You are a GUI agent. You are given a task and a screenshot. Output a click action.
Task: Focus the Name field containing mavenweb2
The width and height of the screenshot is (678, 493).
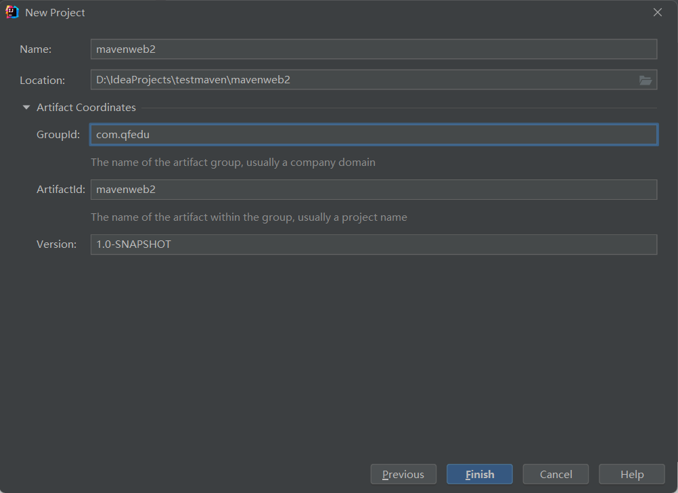click(374, 49)
